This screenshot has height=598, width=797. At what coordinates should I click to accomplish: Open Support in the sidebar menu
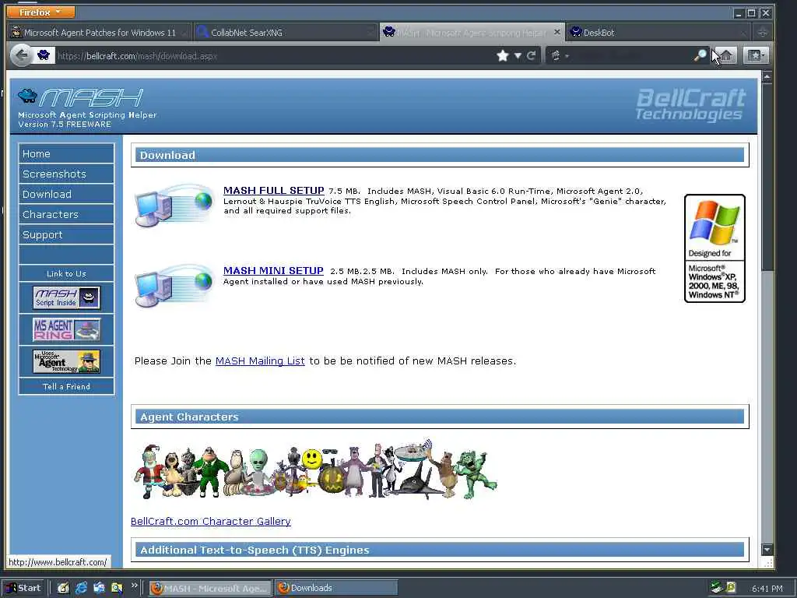click(66, 235)
